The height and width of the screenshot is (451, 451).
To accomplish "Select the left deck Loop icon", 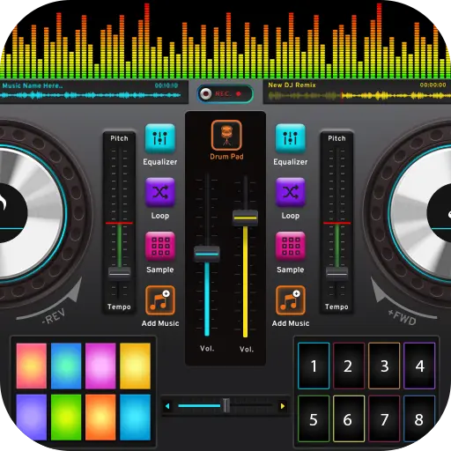I will click(160, 192).
